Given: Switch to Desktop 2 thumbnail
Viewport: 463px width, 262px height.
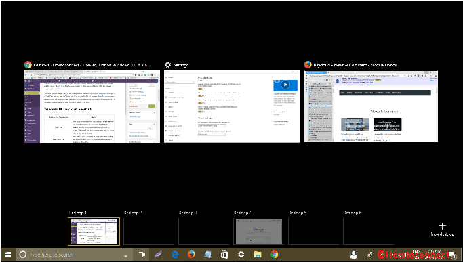Looking at the screenshot, I should click(x=148, y=232).
